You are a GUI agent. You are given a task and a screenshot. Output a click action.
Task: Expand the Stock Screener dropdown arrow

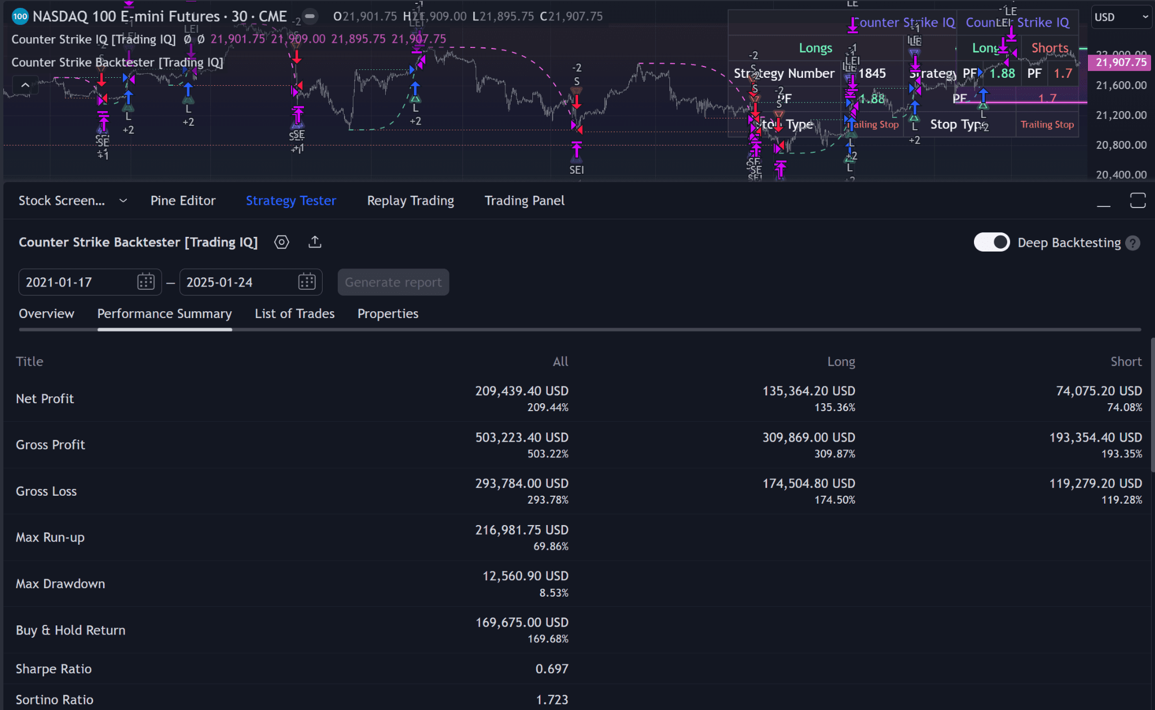click(123, 201)
